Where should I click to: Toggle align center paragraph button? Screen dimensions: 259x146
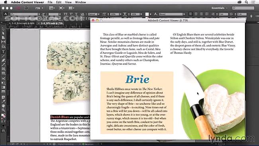point(196,14)
